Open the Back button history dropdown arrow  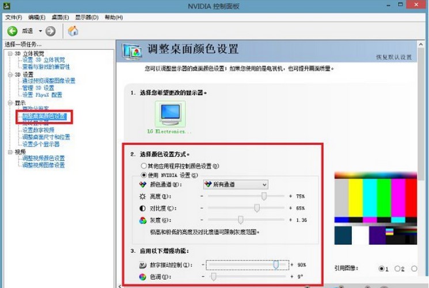[40, 31]
